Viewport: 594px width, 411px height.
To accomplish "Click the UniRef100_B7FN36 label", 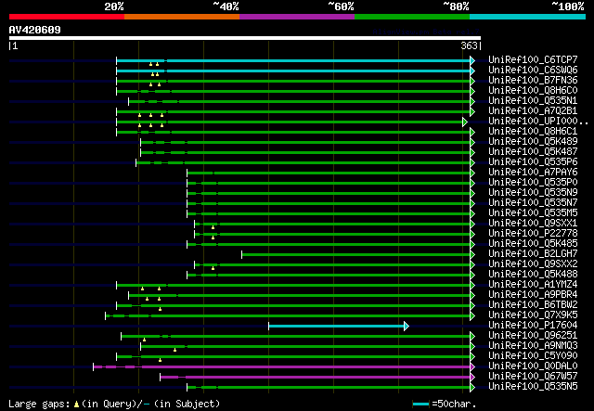I will 533,81.
